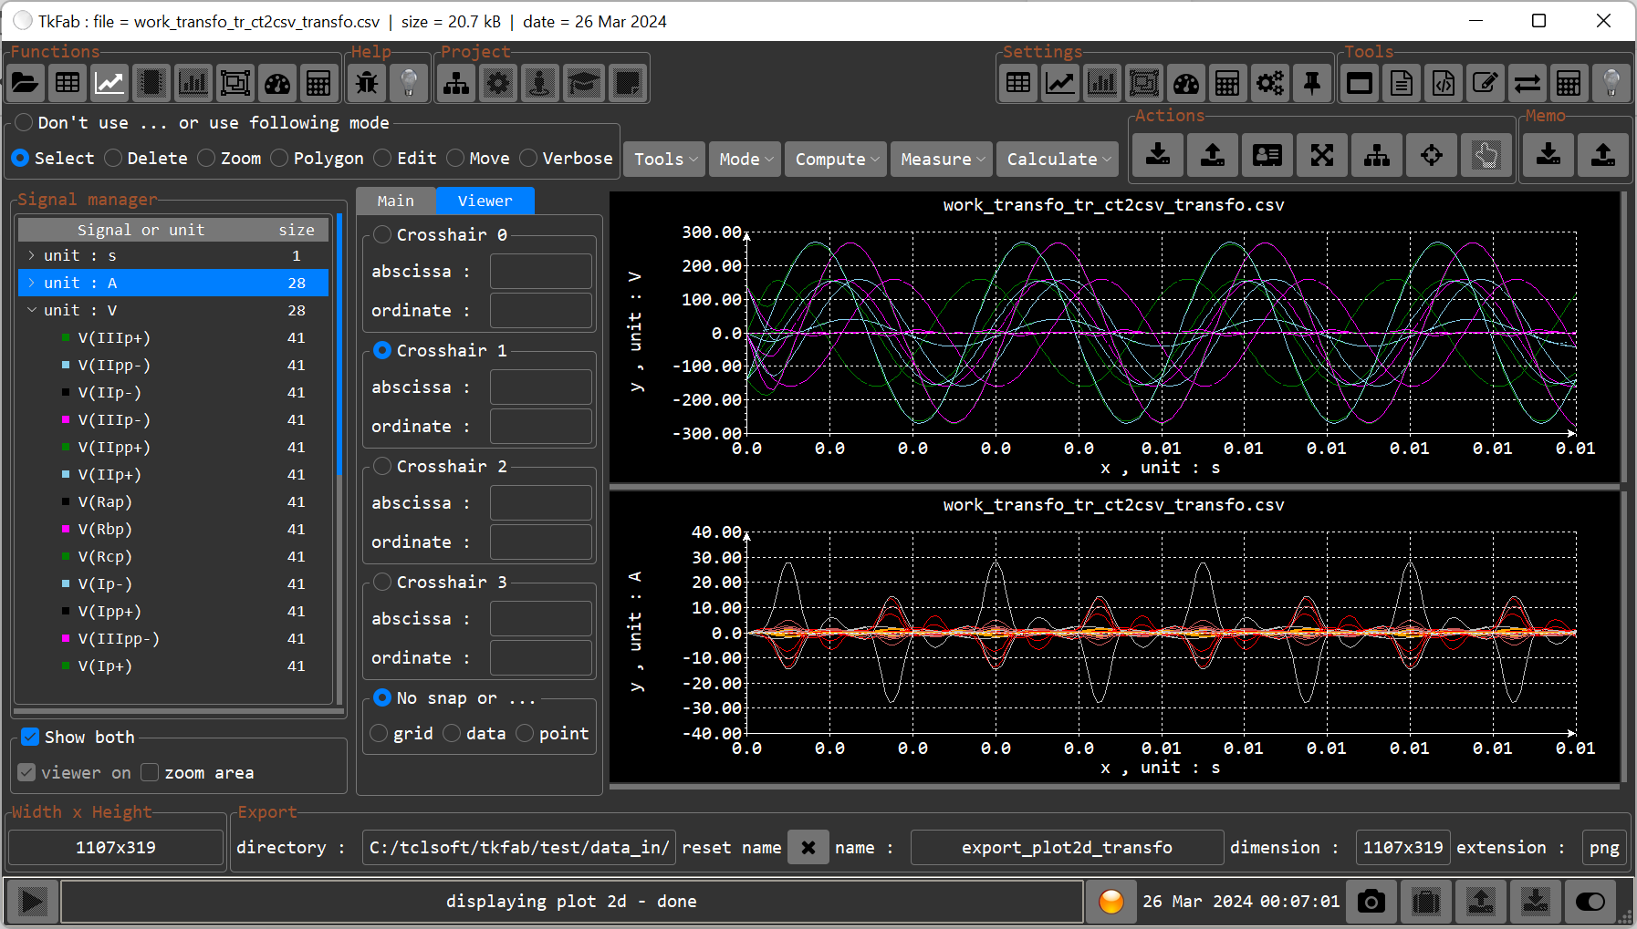Open the Compute dropdown menu

pos(836,160)
